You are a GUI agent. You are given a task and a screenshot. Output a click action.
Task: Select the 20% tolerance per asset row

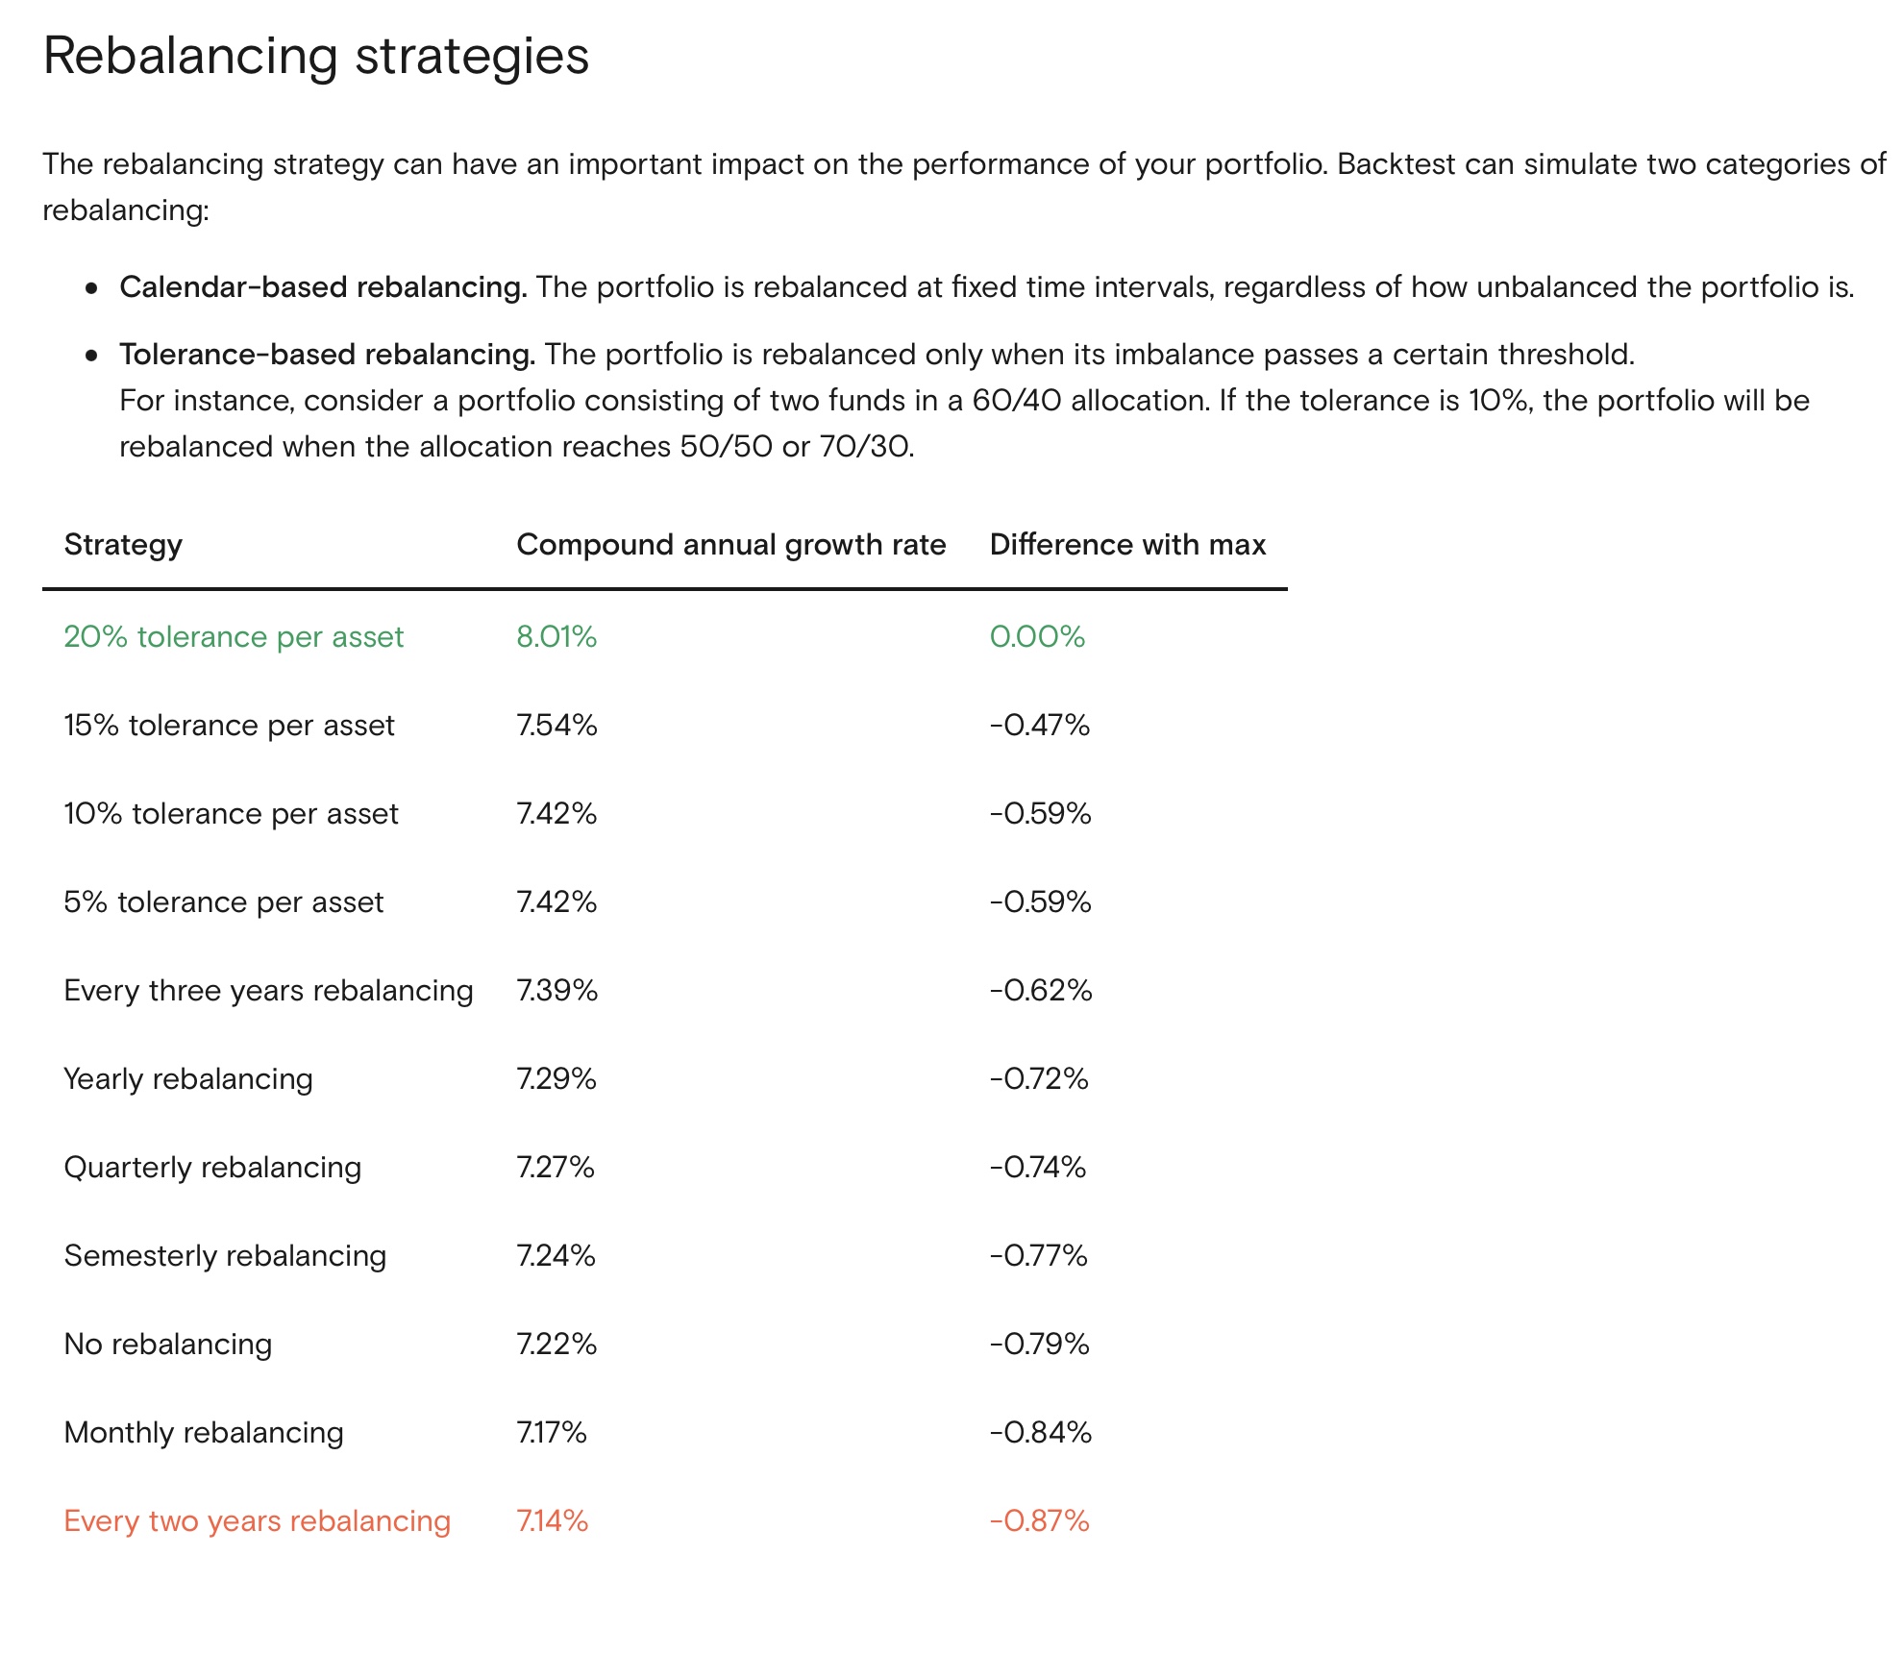(234, 637)
